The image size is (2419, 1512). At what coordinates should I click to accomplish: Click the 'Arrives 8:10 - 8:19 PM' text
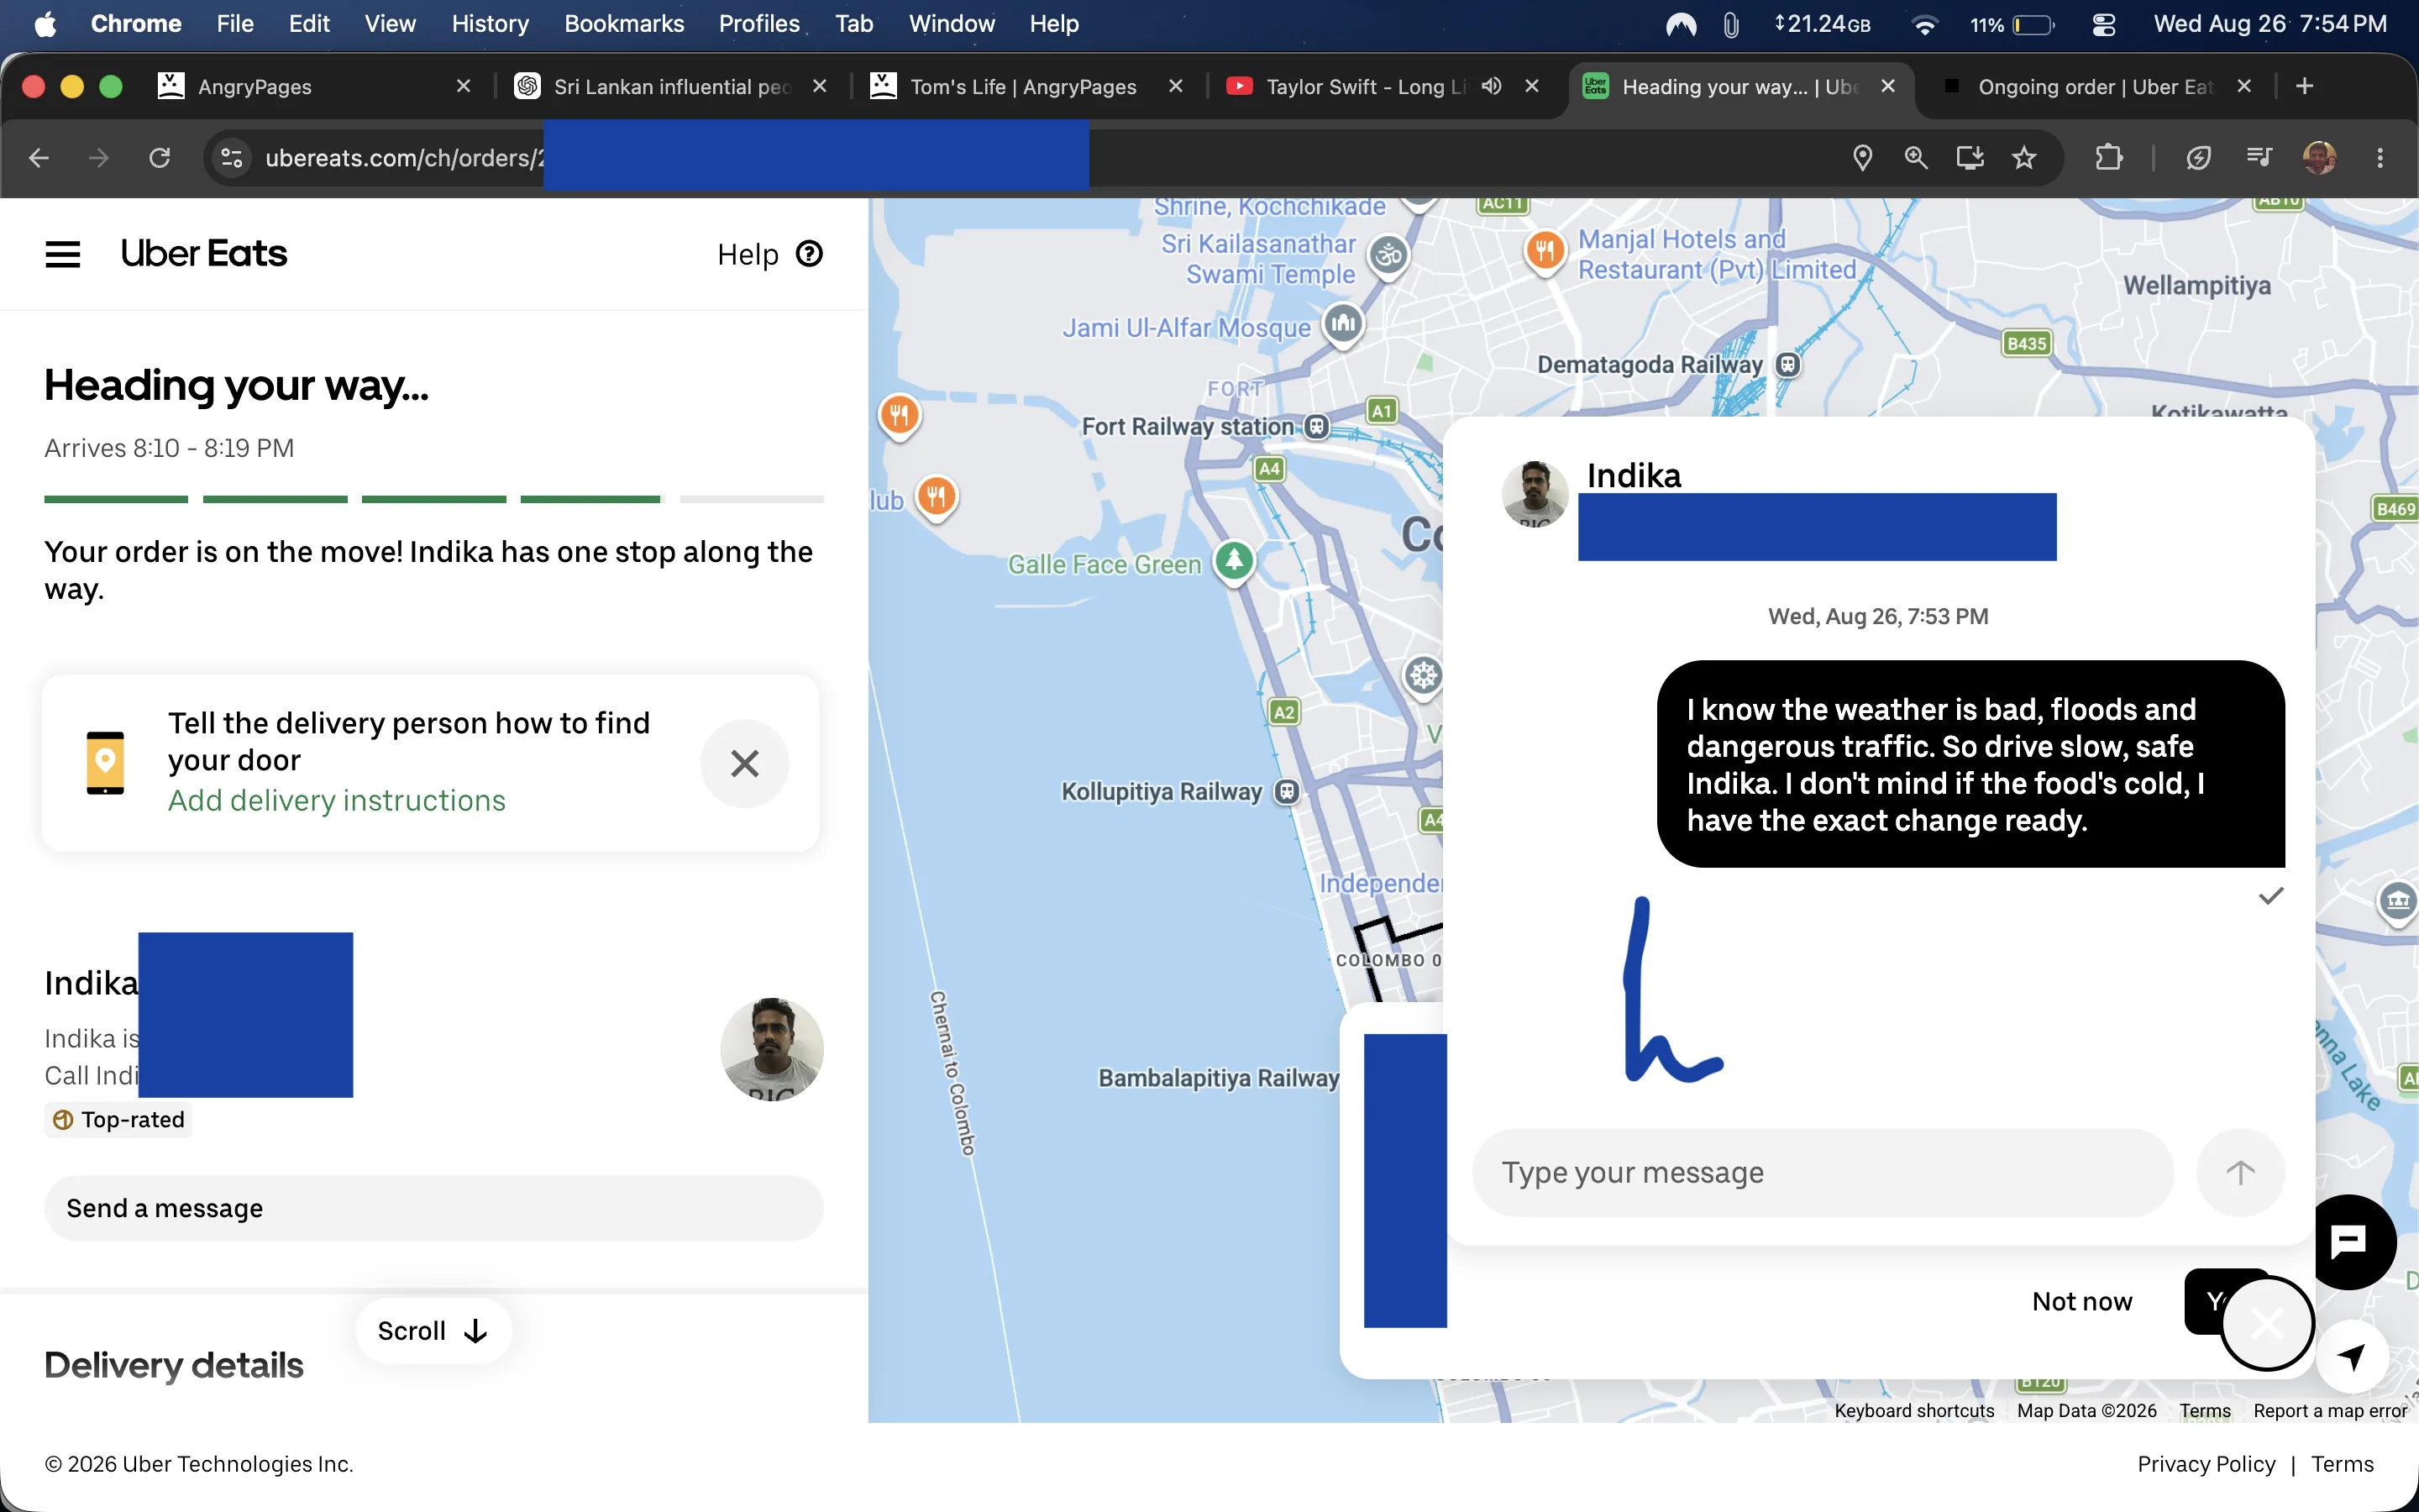[x=169, y=448]
